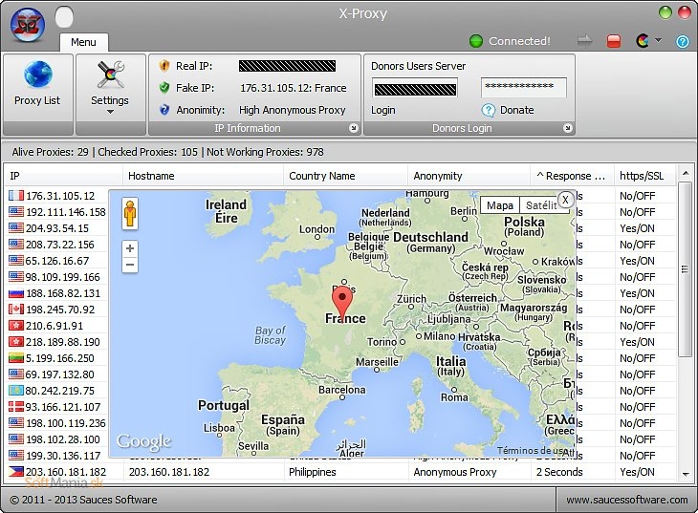Viewport: 698px width, 513px height.
Task: Expand the Settings dropdown arrow
Action: [x=110, y=112]
